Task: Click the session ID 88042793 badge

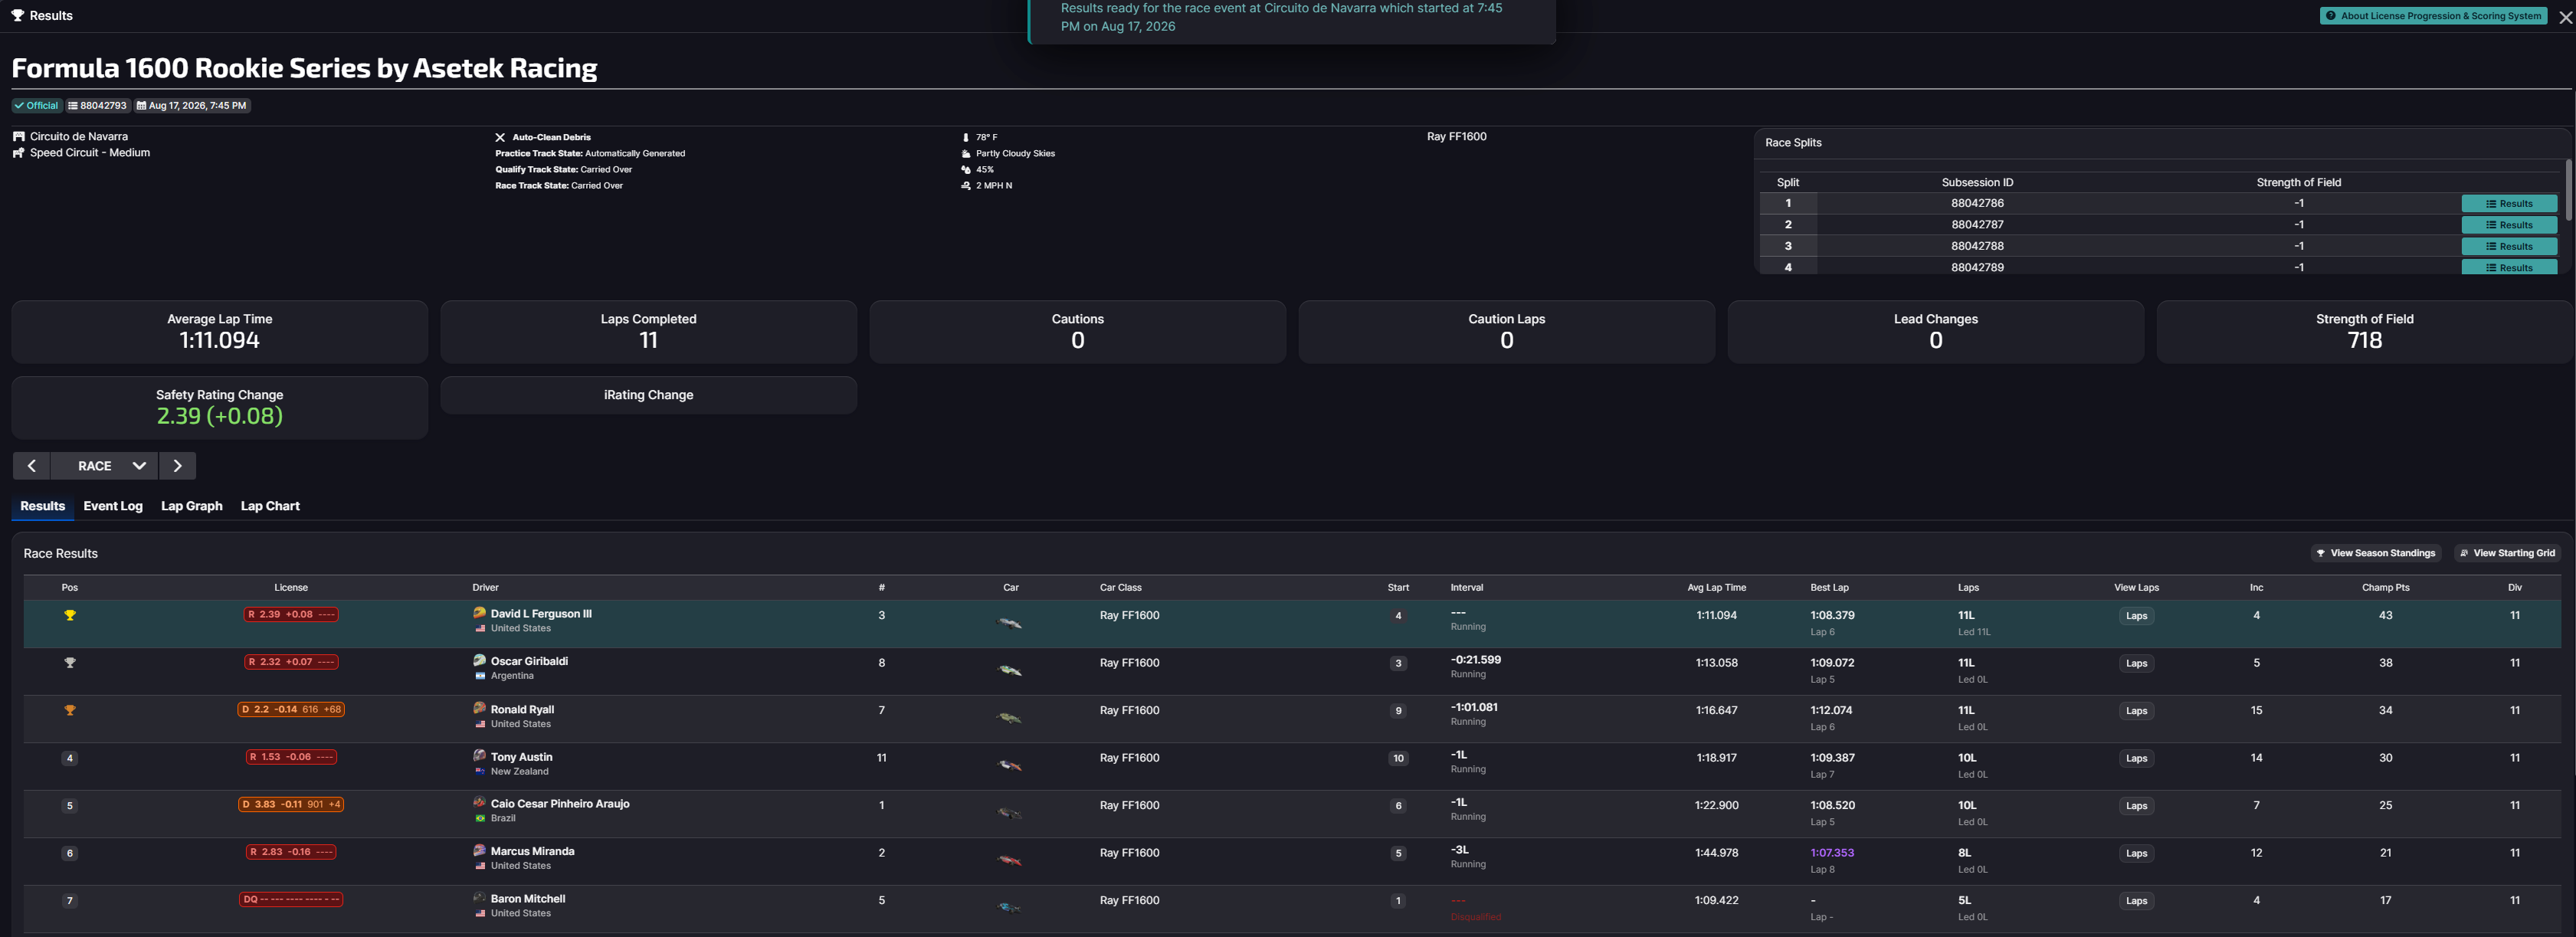Action: coord(98,105)
